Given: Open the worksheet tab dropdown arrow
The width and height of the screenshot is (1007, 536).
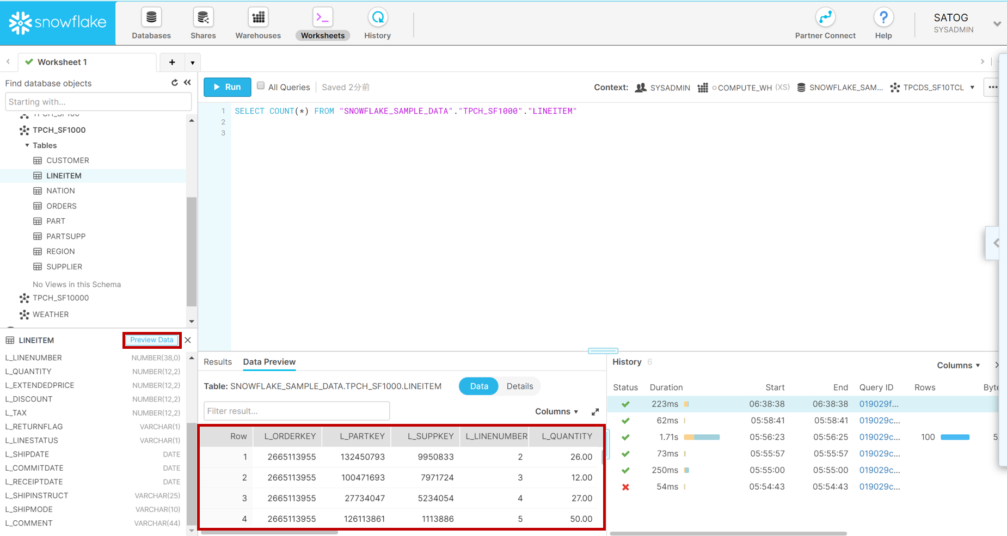Looking at the screenshot, I should coord(193,63).
